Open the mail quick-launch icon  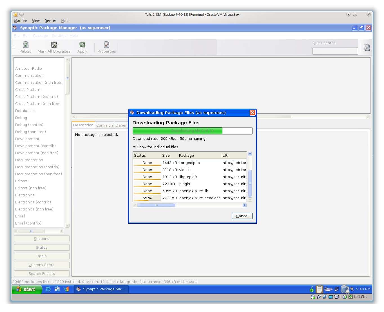click(x=57, y=289)
